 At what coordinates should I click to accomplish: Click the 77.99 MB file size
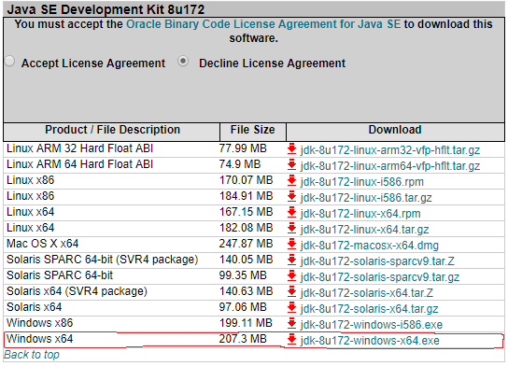click(x=243, y=148)
